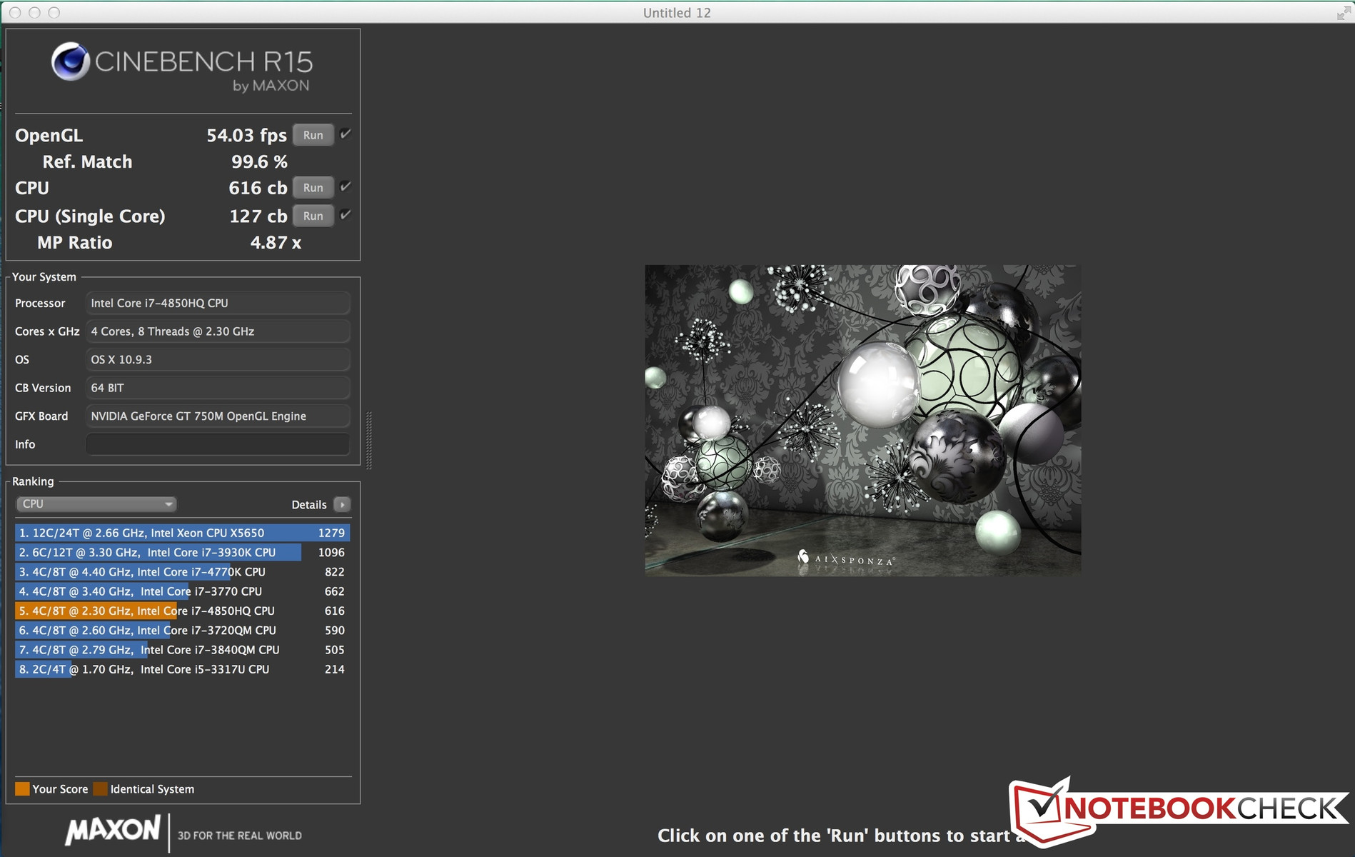Click the 214 score in ranking
1355x857 pixels.
[x=334, y=670]
